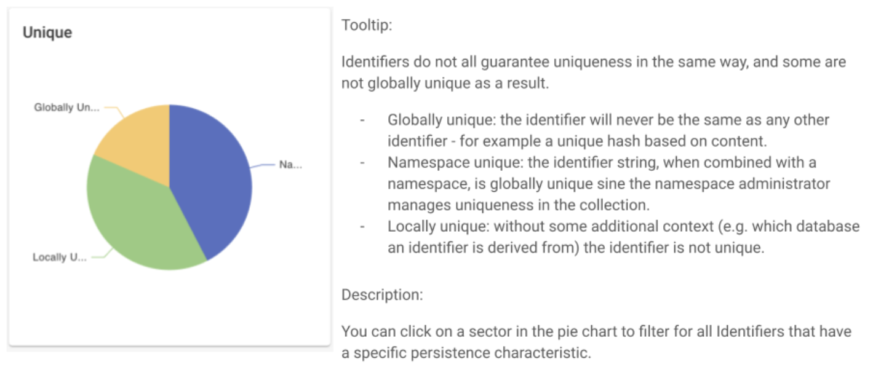
Task: Click the 'Tooltip:' heading text
Action: click(x=367, y=26)
